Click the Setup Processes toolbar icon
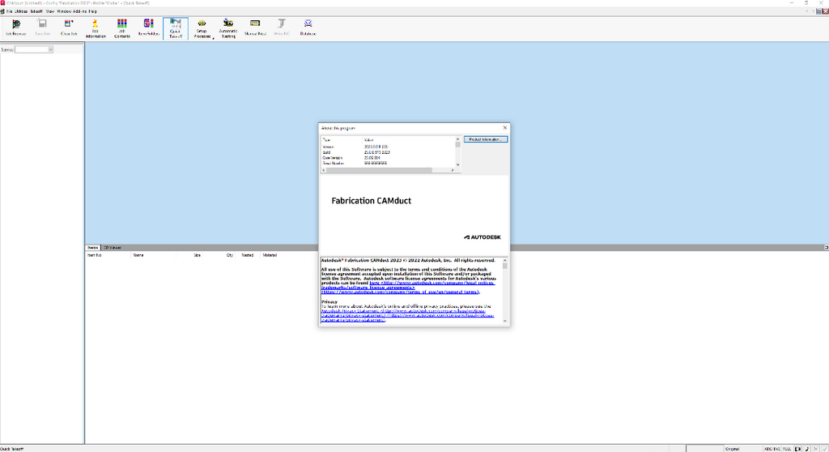829x452 pixels. click(202, 28)
